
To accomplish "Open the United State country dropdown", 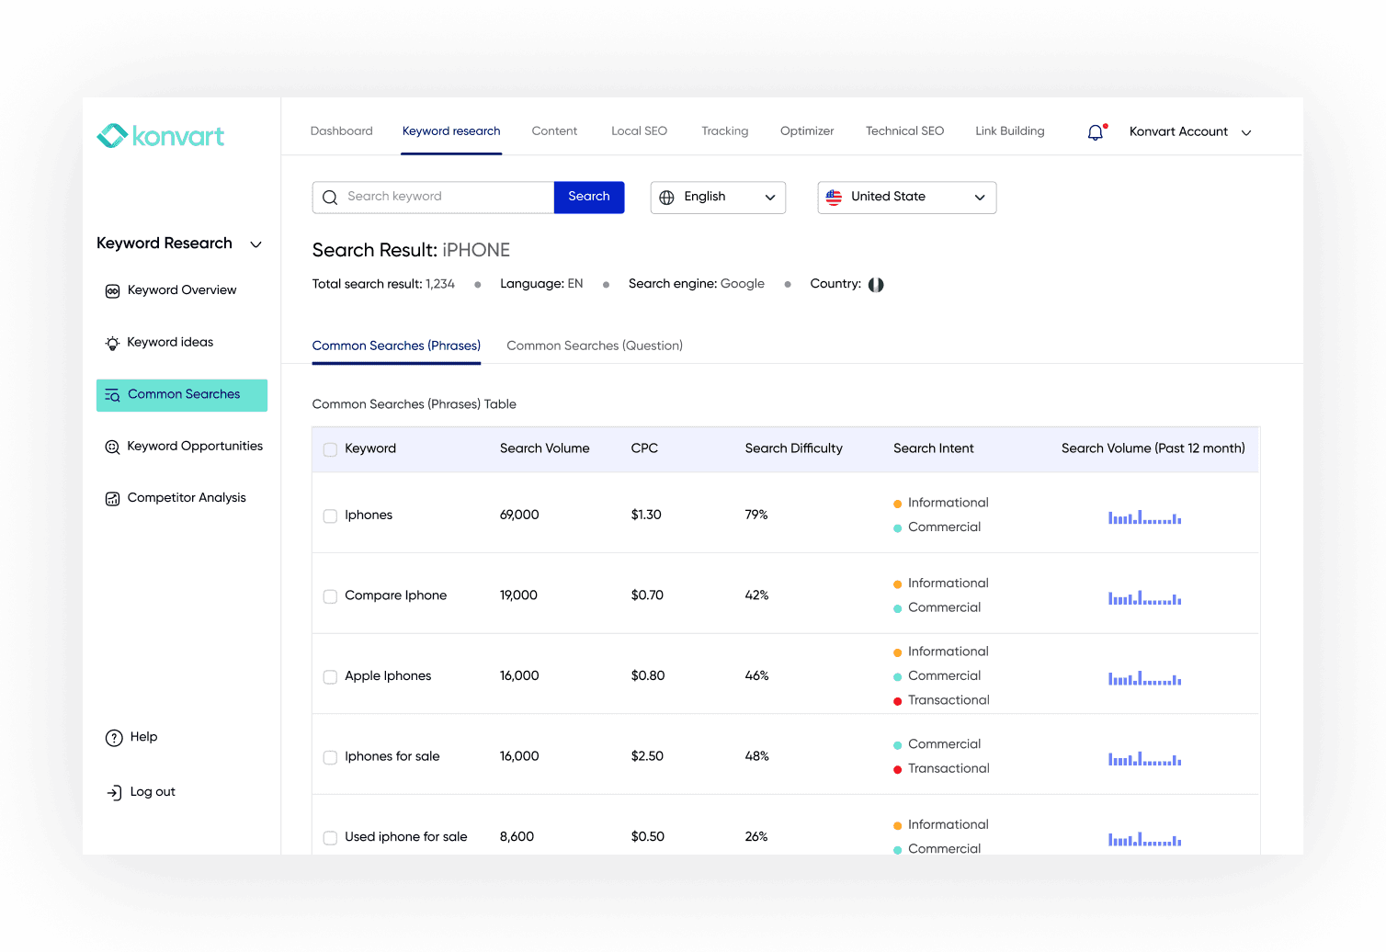I will [906, 198].
